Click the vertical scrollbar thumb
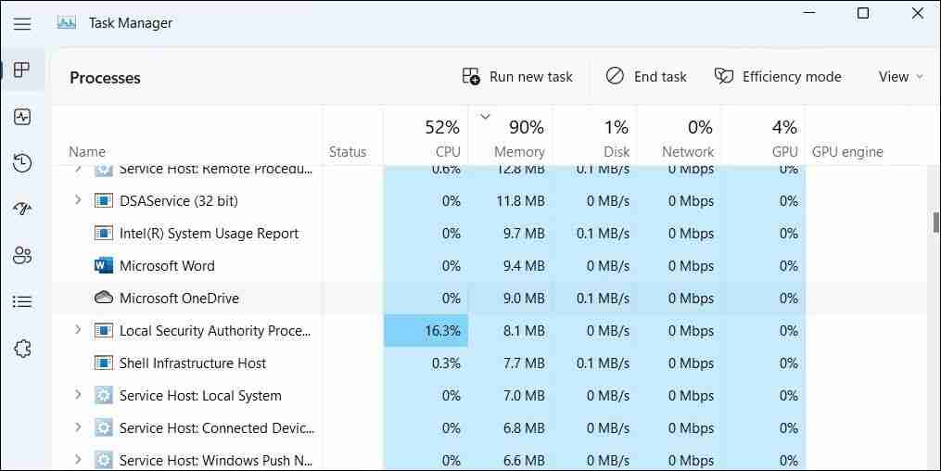Screen dimensions: 941x471 pyautogui.click(x=935, y=222)
